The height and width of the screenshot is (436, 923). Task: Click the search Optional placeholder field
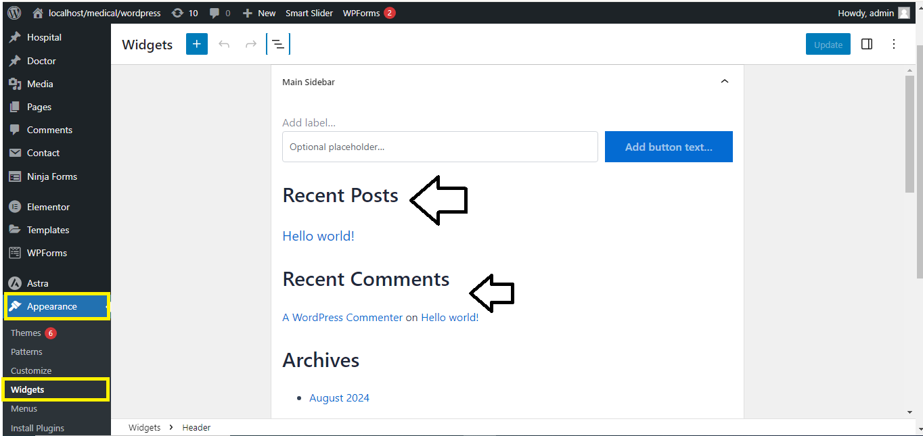point(440,147)
